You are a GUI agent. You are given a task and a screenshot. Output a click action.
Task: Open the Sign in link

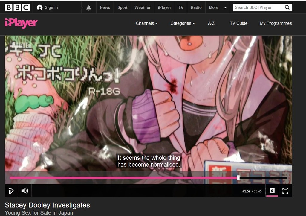point(51,7)
